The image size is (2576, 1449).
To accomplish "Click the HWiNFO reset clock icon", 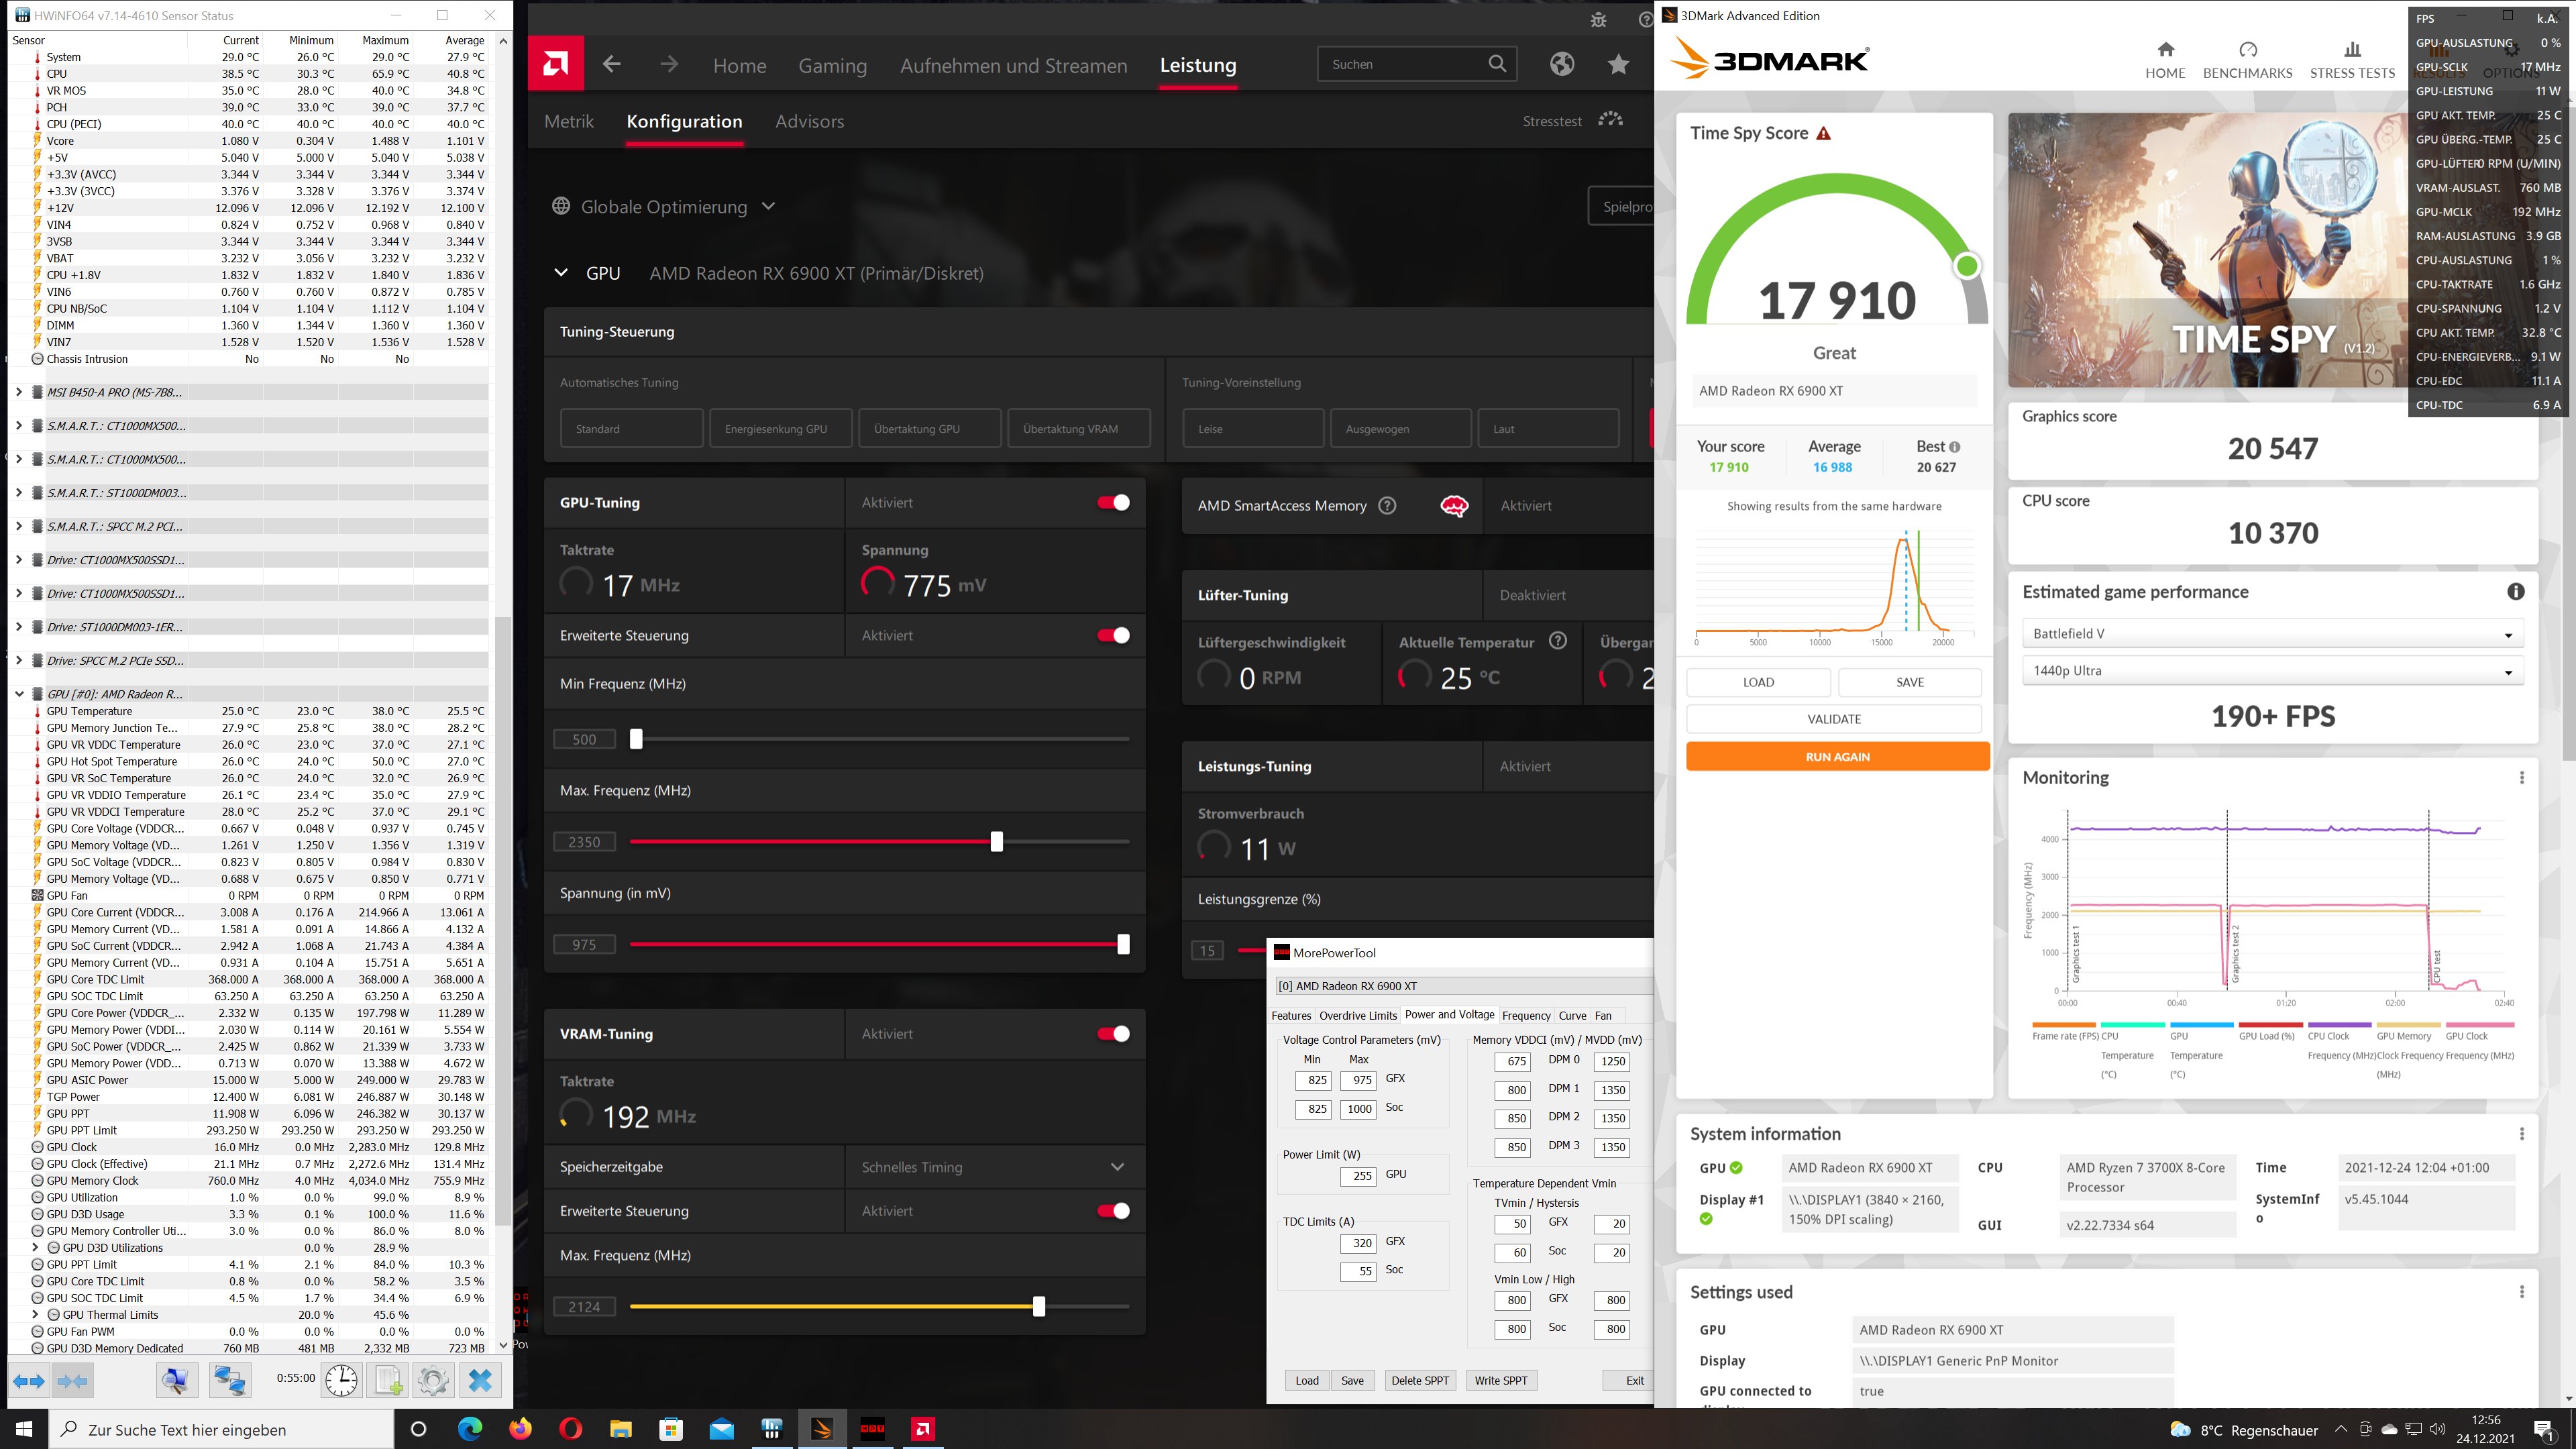I will [x=341, y=1380].
